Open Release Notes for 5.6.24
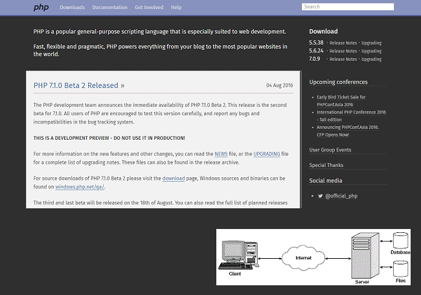421x295 pixels. click(343, 51)
